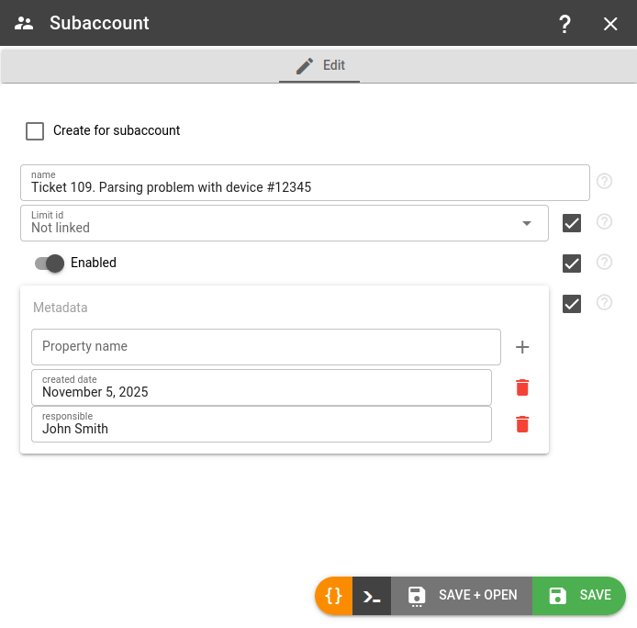Uncheck the checkbox beside Metadata
The width and height of the screenshot is (637, 628).
572,304
